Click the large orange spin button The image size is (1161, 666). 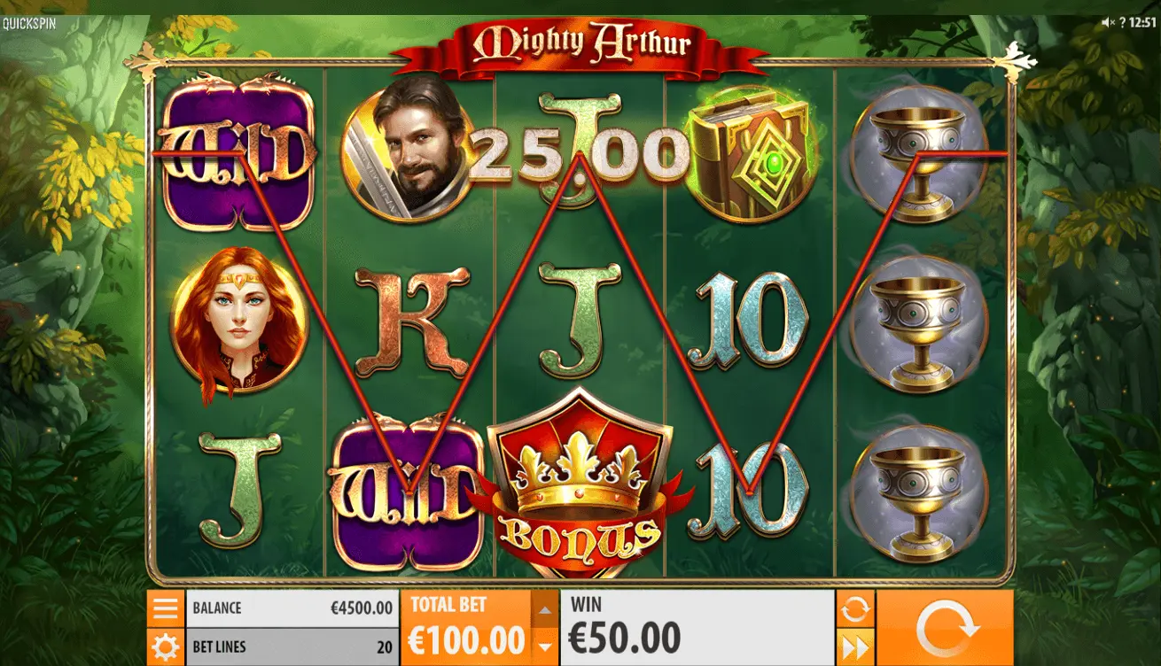[x=945, y=628]
